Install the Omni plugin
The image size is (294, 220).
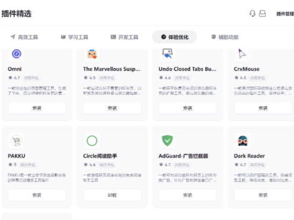(x=37, y=108)
